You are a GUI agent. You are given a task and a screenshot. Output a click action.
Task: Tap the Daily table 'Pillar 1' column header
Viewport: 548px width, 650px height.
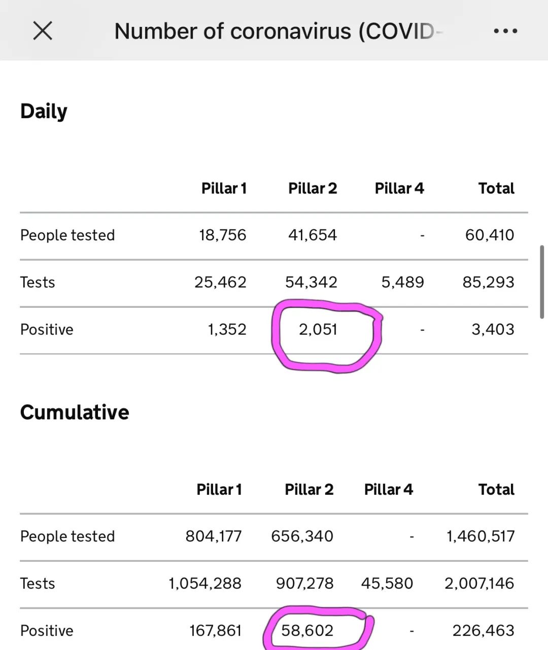tap(224, 189)
